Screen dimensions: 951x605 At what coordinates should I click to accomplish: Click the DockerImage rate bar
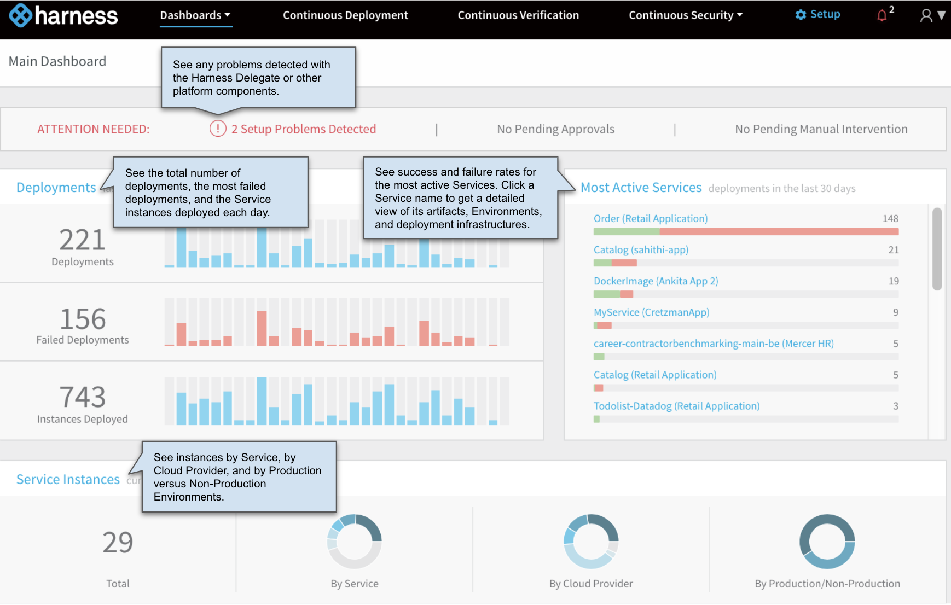point(746,294)
